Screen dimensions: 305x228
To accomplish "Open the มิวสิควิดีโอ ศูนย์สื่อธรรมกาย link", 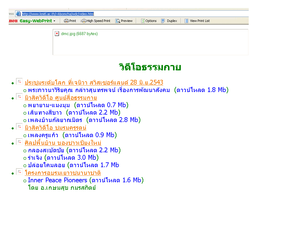I will (61, 98).
